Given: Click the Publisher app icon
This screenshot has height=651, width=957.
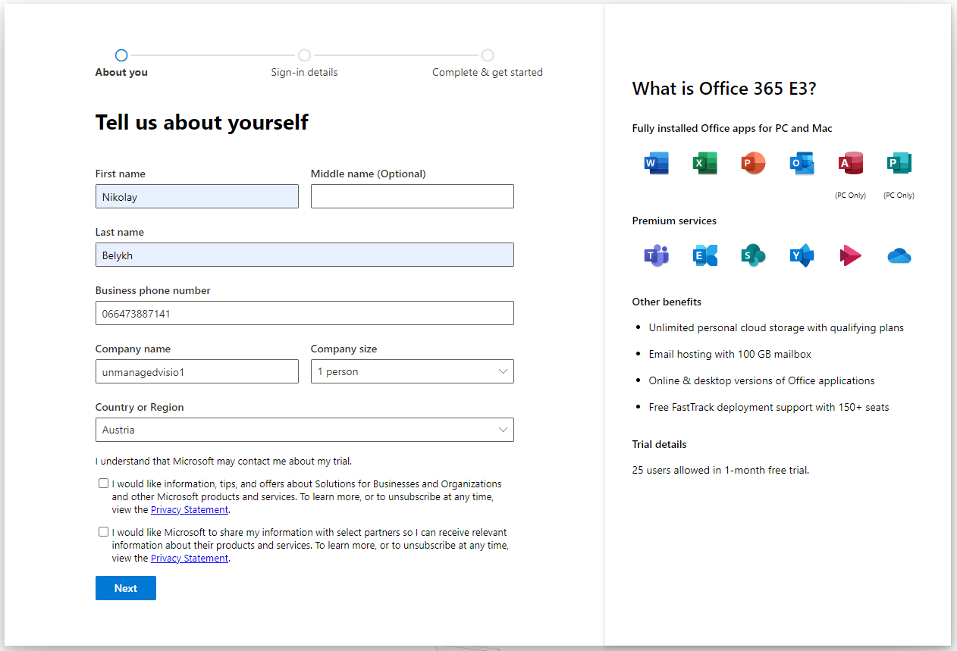Looking at the screenshot, I should click(x=899, y=163).
